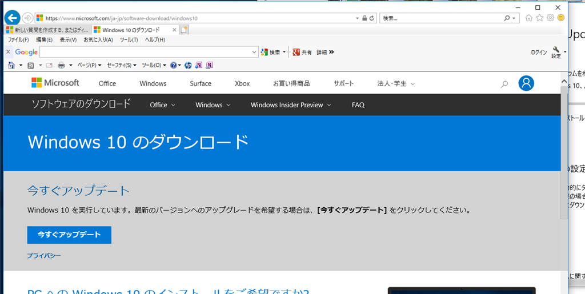The width and height of the screenshot is (585, 294).
Task: Click the Google+ 共有 button
Action: pos(303,52)
